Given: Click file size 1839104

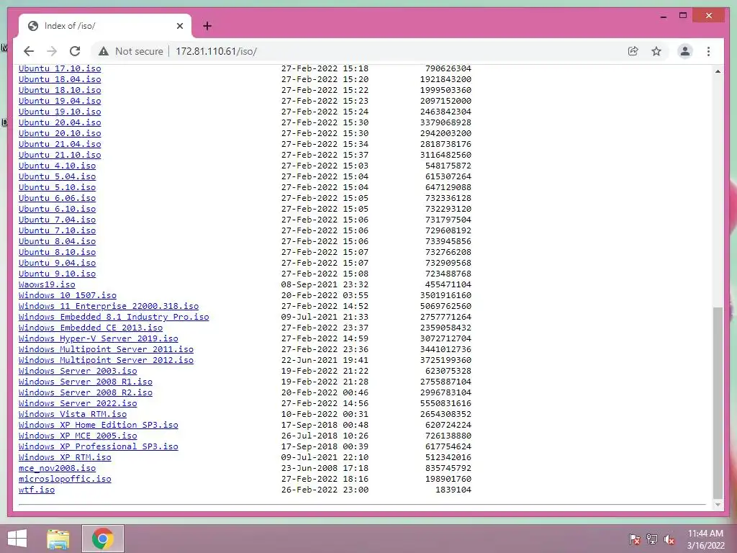Looking at the screenshot, I should point(453,490).
